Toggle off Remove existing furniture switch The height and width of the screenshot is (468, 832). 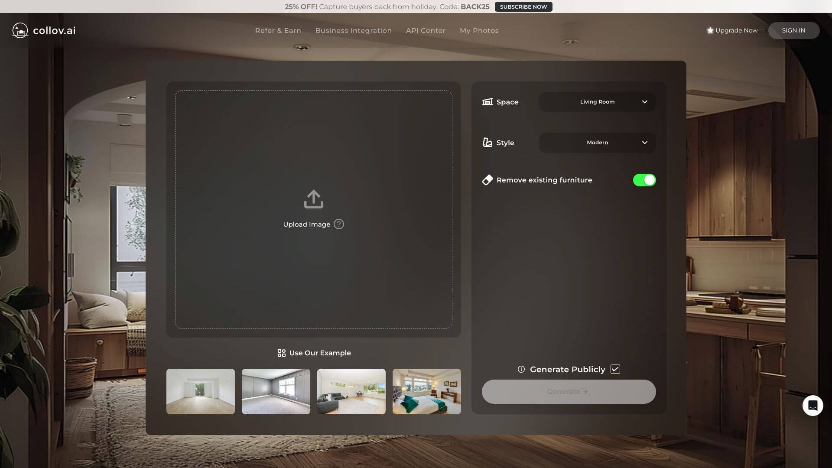coord(644,180)
